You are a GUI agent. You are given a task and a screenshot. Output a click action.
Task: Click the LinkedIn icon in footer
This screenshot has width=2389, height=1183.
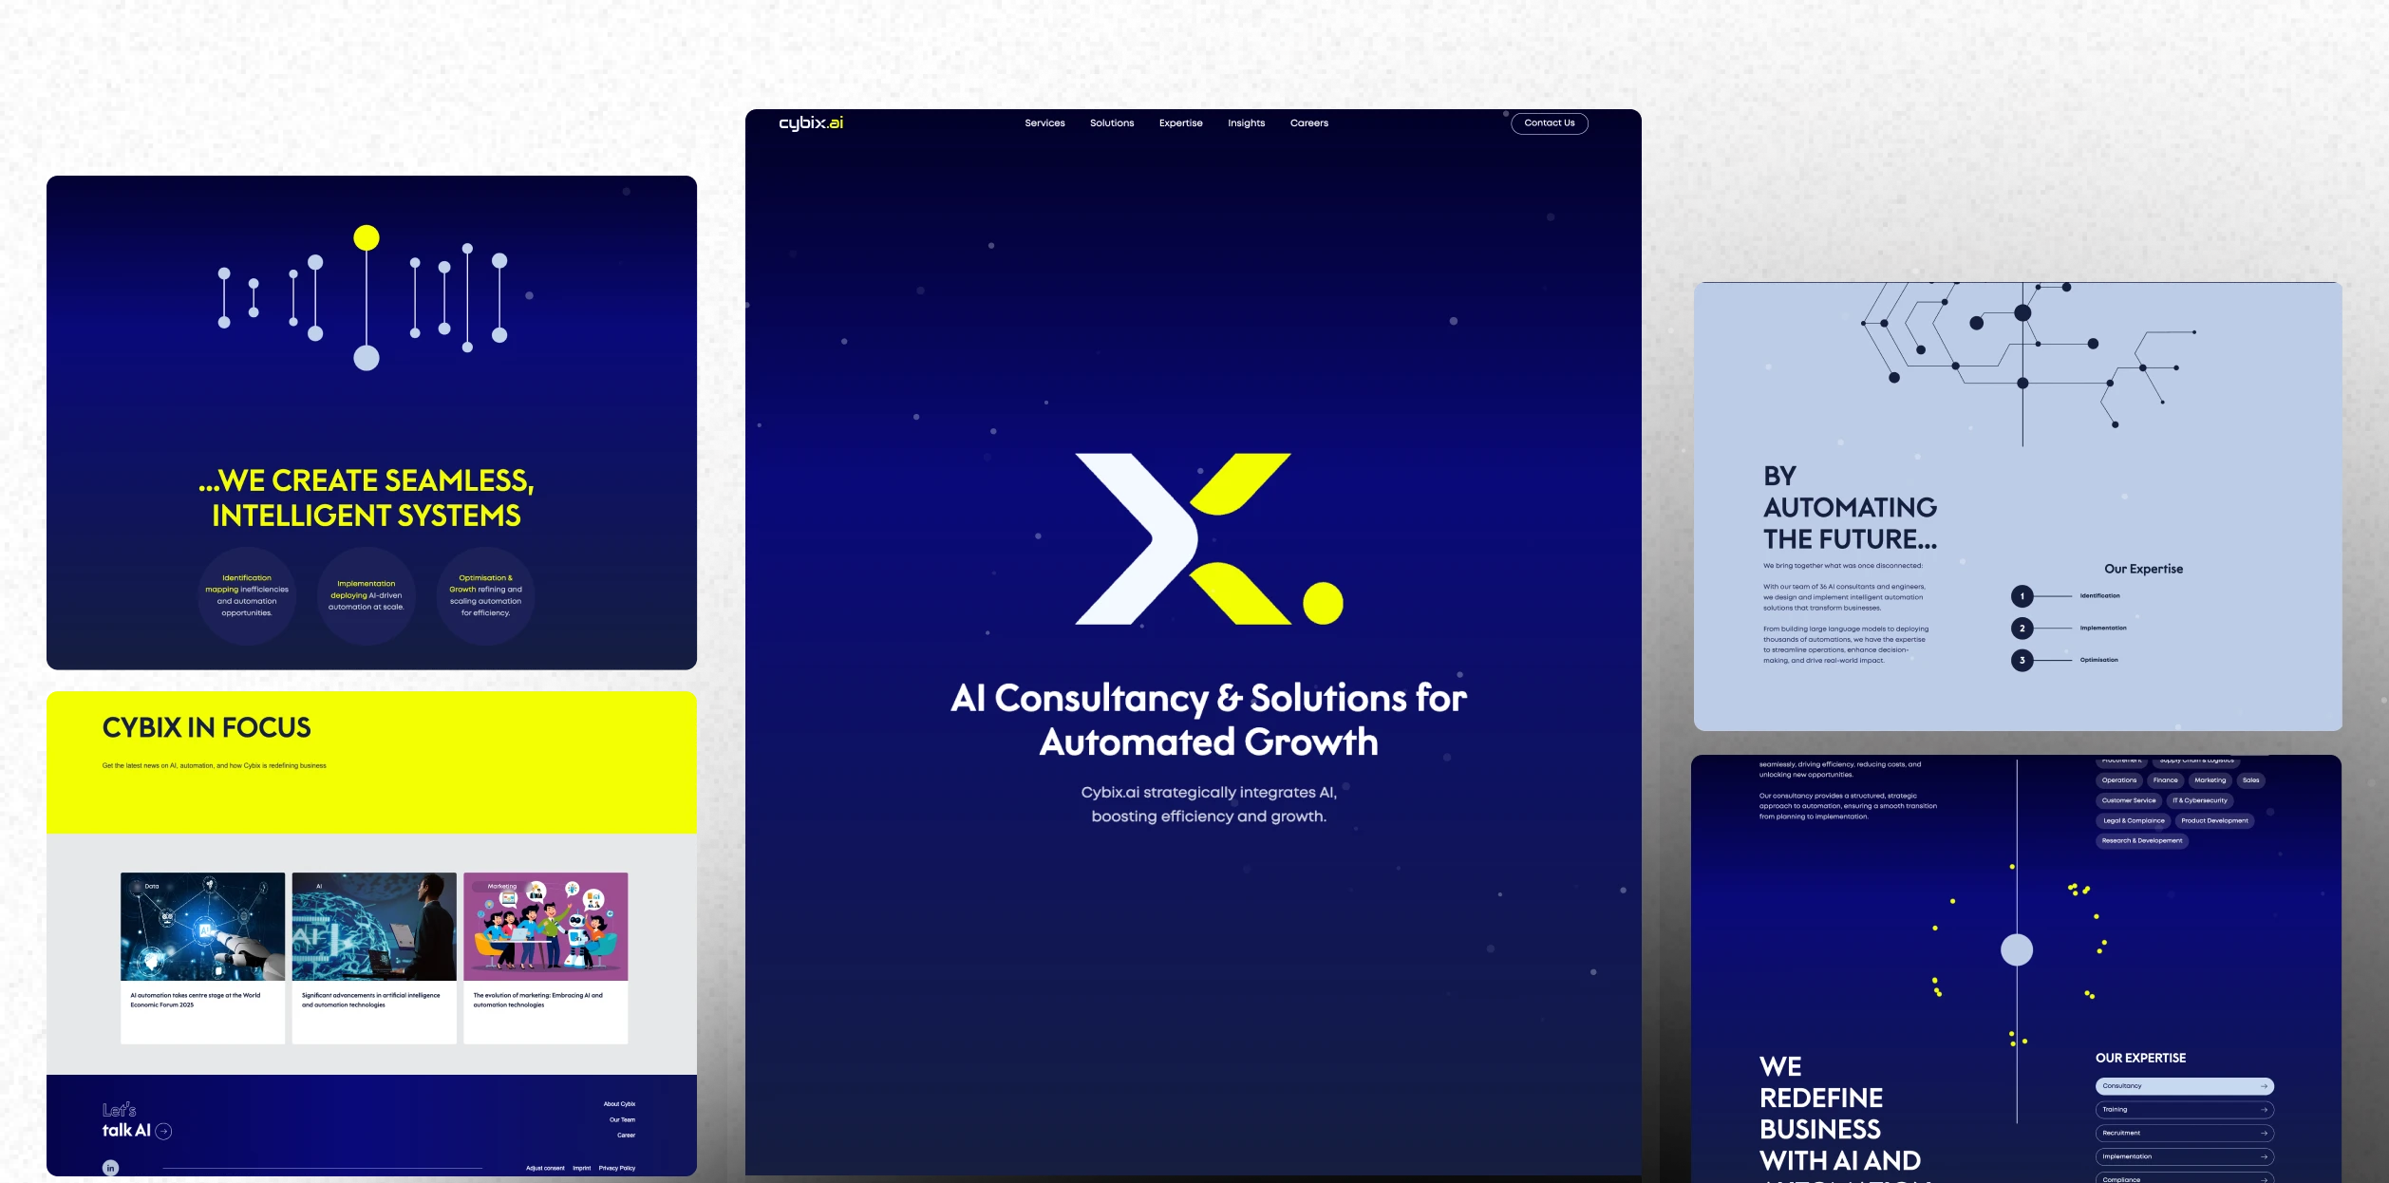click(111, 1168)
